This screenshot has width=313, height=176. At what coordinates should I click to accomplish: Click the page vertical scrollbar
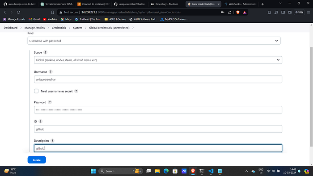click(311, 97)
